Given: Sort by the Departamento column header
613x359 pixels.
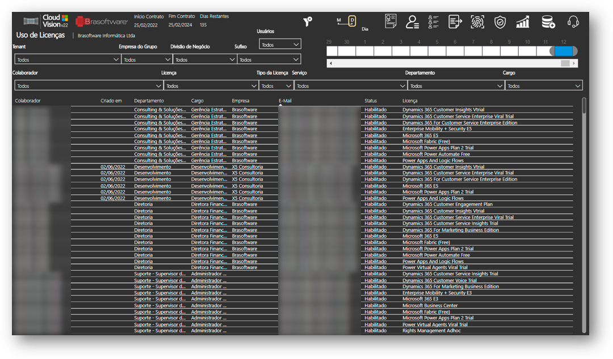Looking at the screenshot, I should 149,101.
